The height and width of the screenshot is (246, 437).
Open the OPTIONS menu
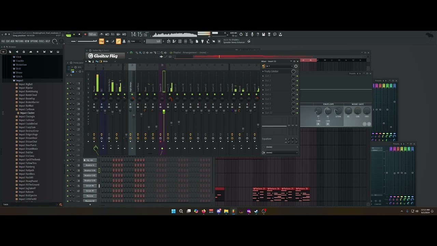pos(34,41)
